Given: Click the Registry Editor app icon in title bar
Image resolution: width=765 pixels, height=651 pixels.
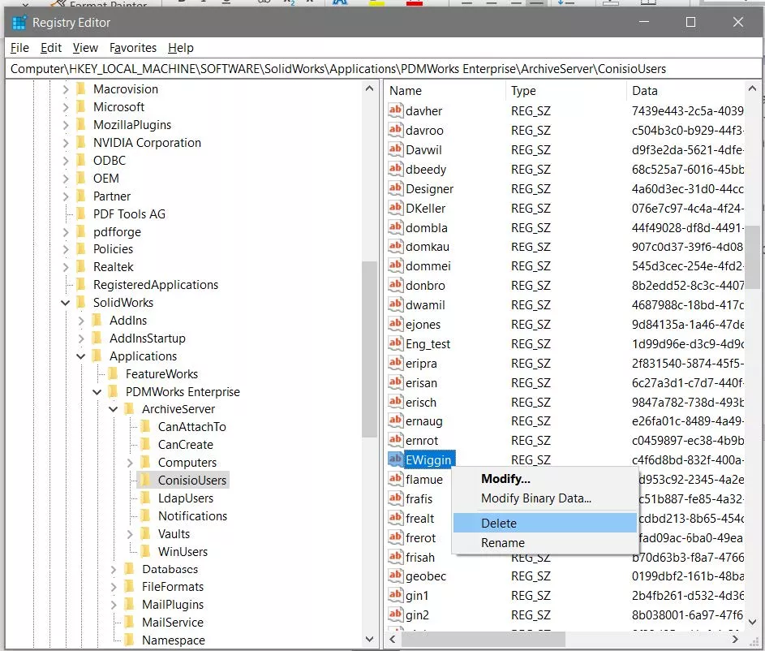Looking at the screenshot, I should (19, 22).
